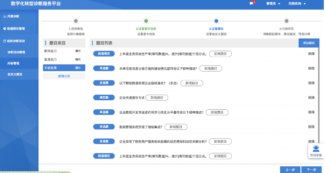Click the 填空题 tag
Viewport: 325px width, 173px height.
pyautogui.click(x=104, y=98)
